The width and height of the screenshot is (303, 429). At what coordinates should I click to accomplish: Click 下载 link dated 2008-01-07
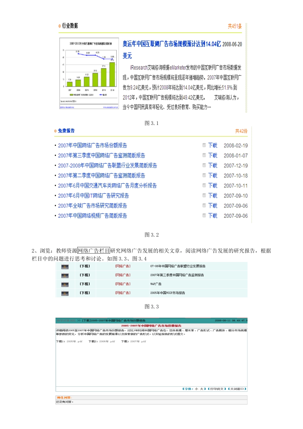(x=213, y=156)
